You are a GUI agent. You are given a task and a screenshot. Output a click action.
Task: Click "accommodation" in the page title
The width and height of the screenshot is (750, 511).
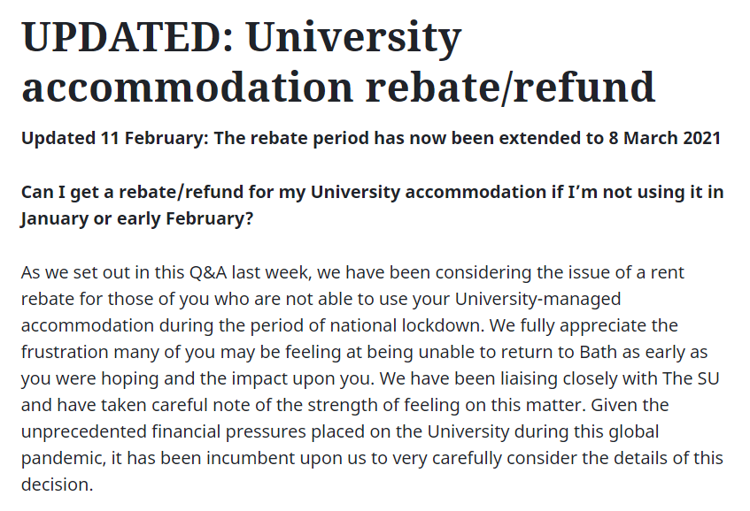(187, 88)
